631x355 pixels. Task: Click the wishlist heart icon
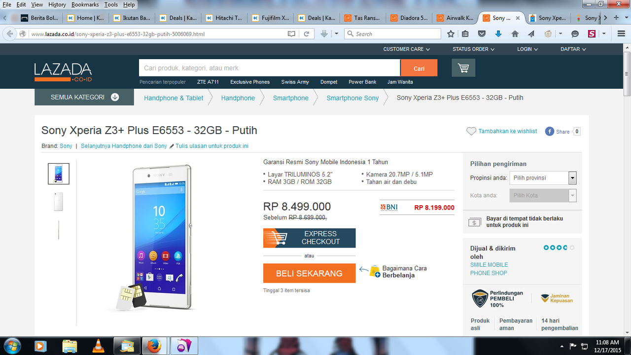[471, 131]
